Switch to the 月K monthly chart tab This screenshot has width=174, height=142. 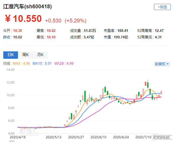(x=40, y=55)
